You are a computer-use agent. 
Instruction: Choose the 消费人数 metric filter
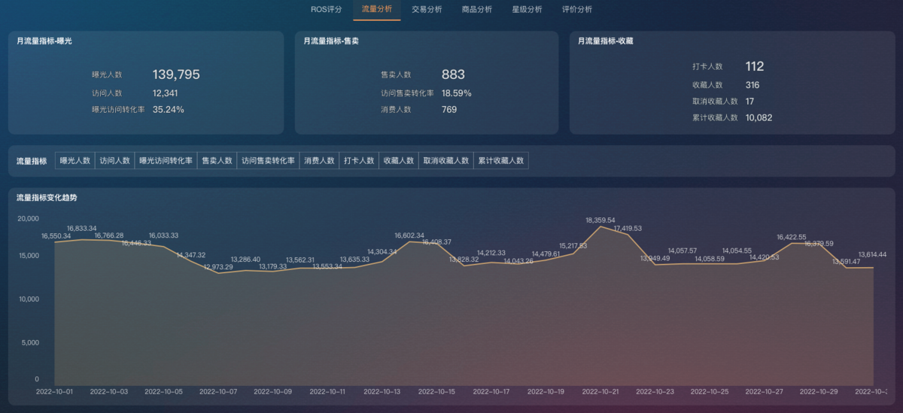pyautogui.click(x=319, y=161)
